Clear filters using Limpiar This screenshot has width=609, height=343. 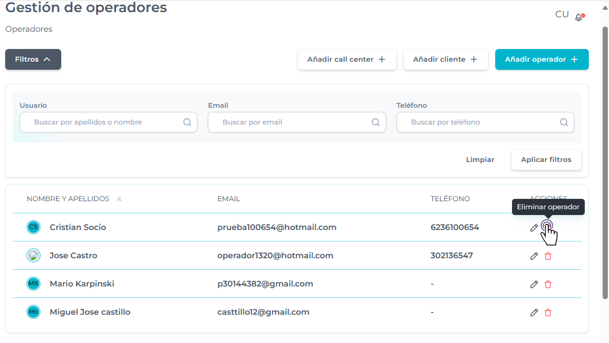pyautogui.click(x=480, y=160)
